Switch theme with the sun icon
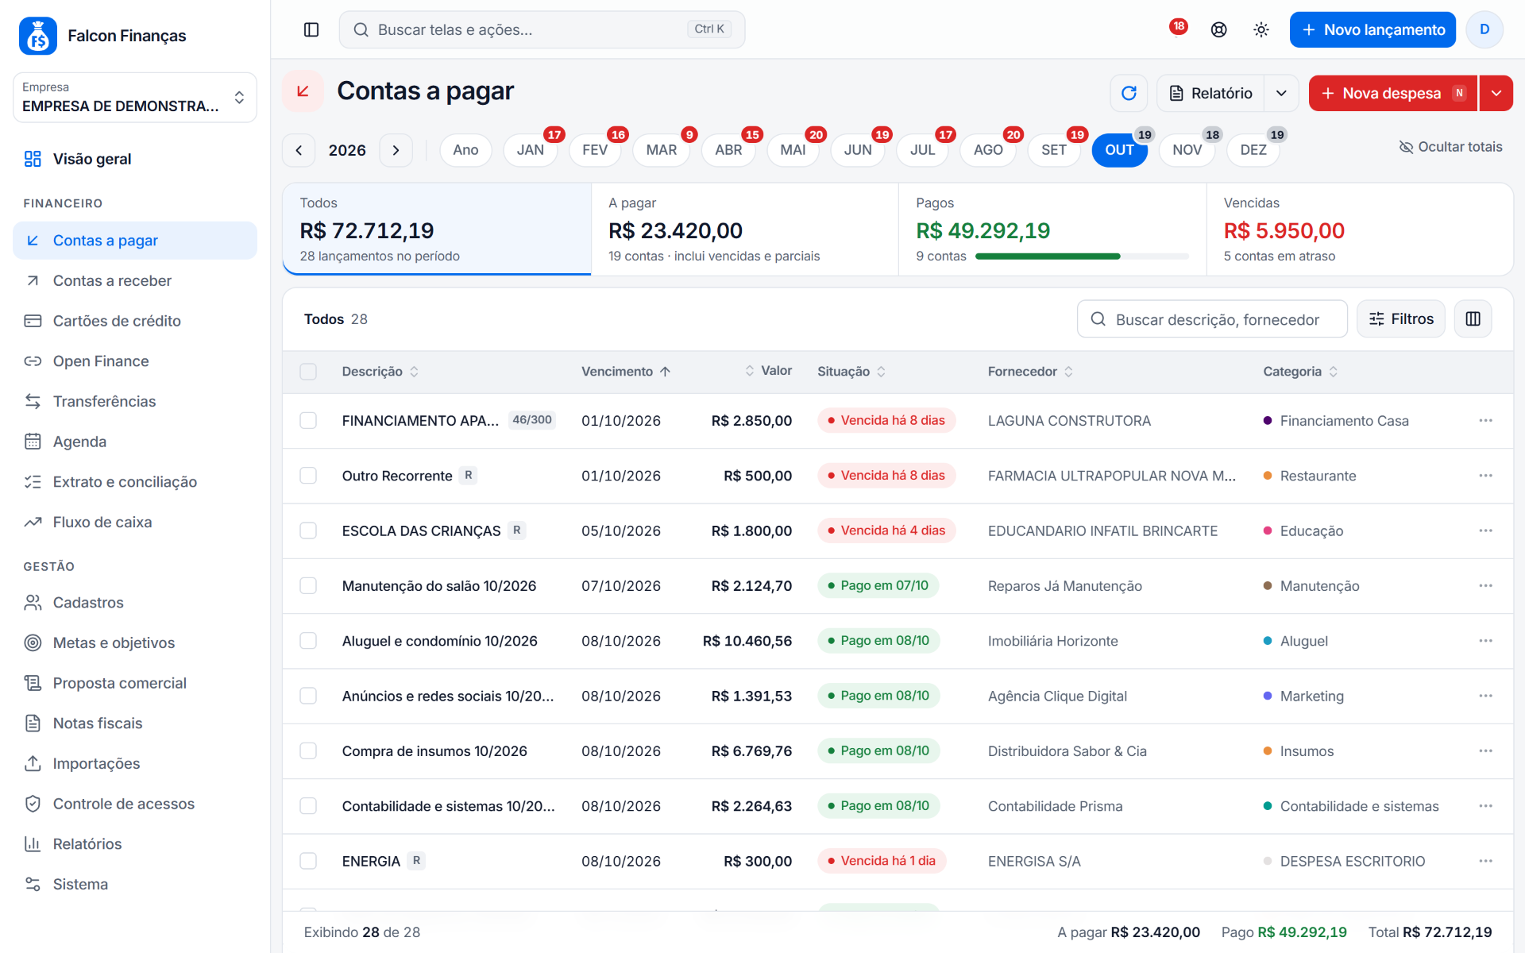The width and height of the screenshot is (1525, 953). pyautogui.click(x=1261, y=29)
